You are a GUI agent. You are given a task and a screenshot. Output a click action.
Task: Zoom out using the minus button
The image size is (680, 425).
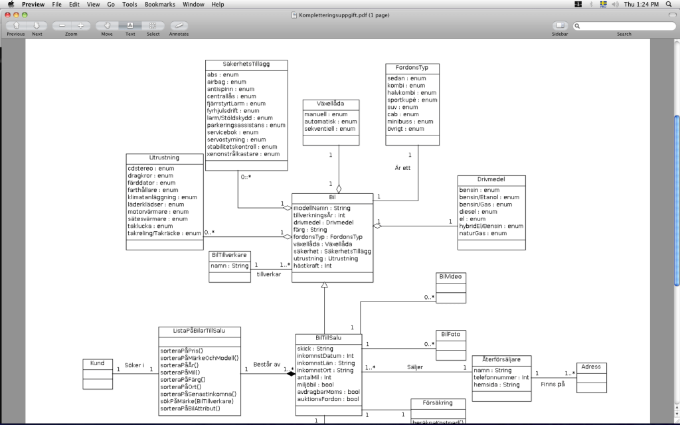tap(63, 25)
